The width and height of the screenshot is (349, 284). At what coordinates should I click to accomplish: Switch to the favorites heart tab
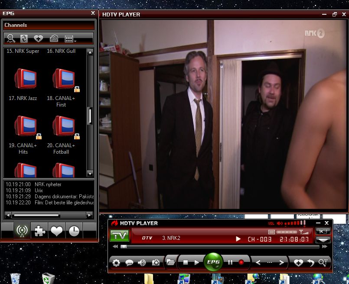point(57,230)
